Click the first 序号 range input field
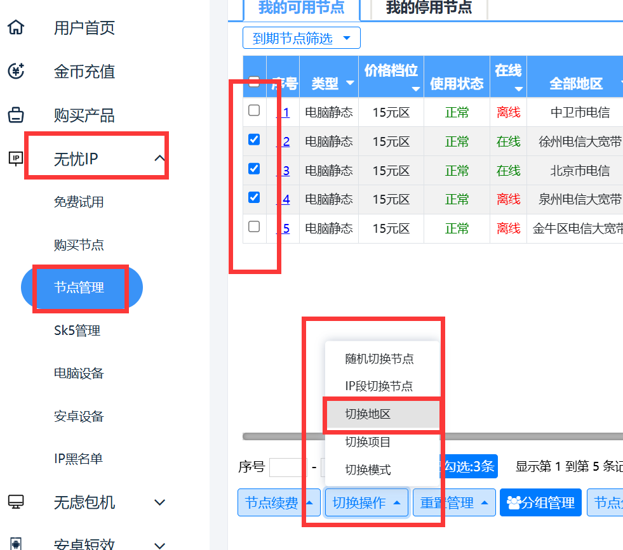This screenshot has height=550, width=623. pos(287,468)
